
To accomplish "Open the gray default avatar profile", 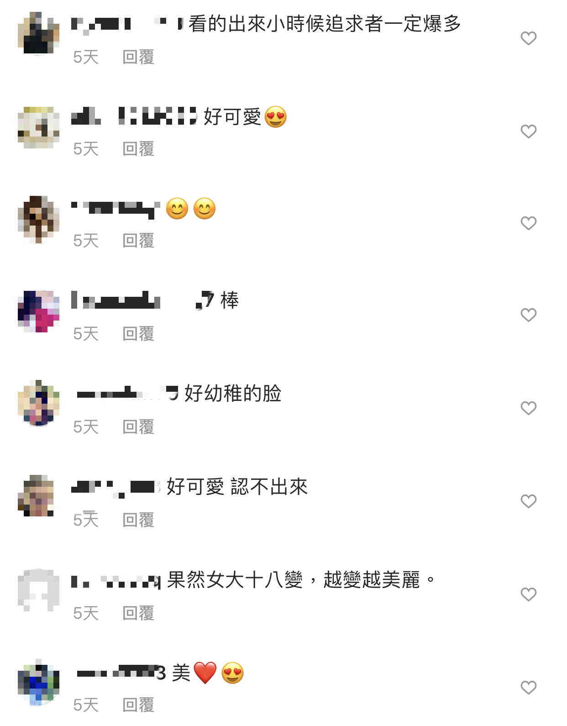I will [x=38, y=590].
